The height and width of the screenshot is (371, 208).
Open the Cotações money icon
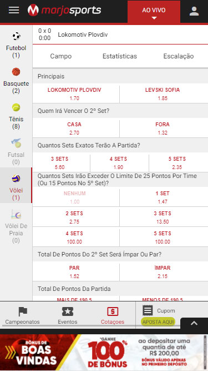pos(113,311)
